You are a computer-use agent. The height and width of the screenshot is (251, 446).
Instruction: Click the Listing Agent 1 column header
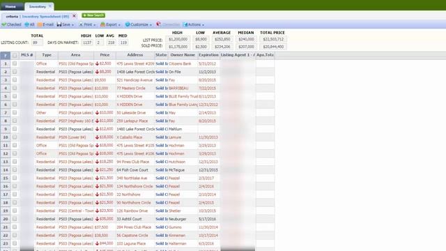click(x=238, y=55)
